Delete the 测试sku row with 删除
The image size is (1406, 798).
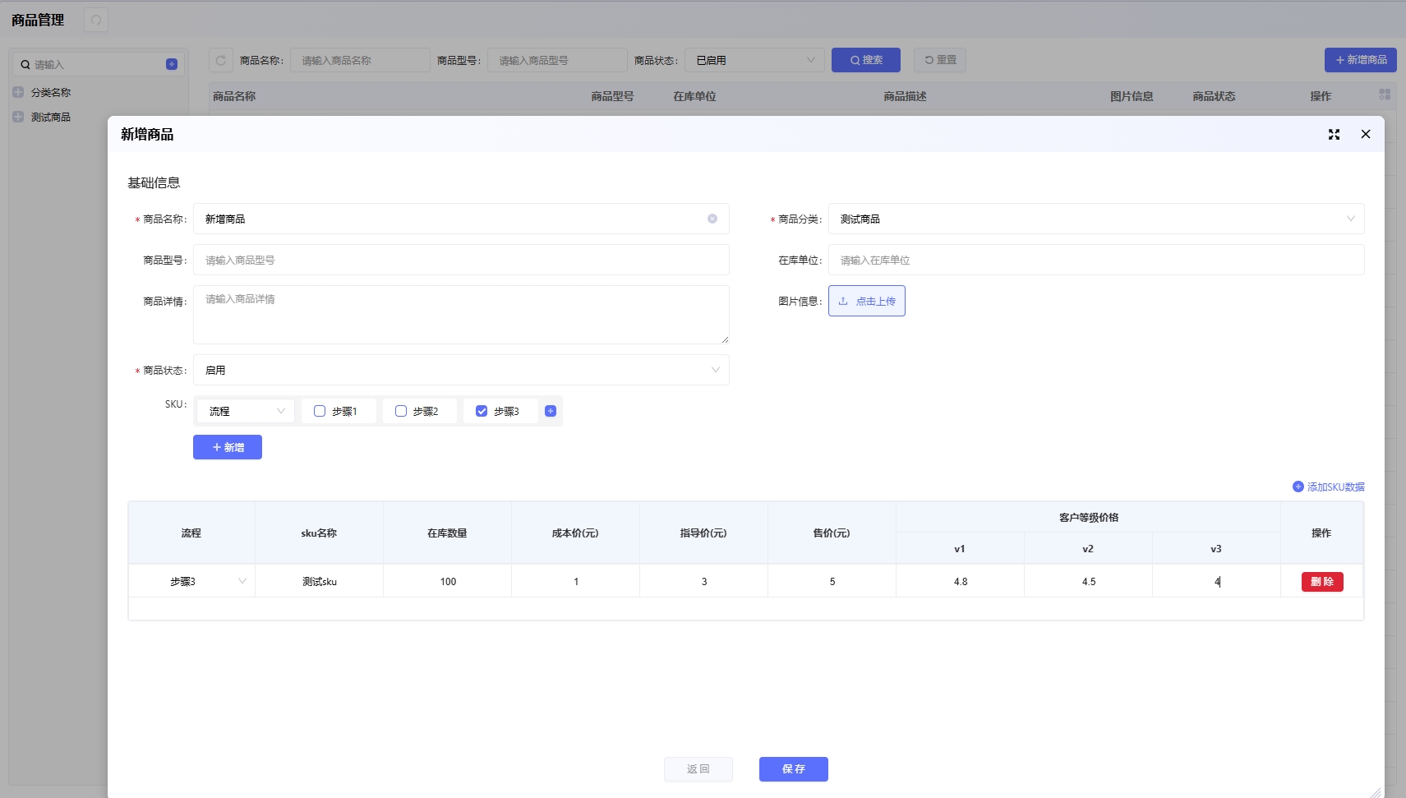tap(1321, 582)
